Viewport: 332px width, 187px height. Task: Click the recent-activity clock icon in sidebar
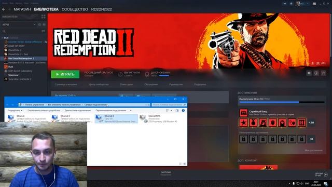tap(39, 24)
